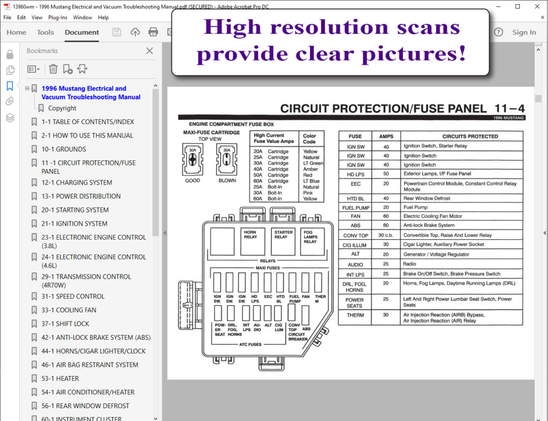Screen dimensions: 548x421
Task: Open the View menu
Action: (x=37, y=18)
